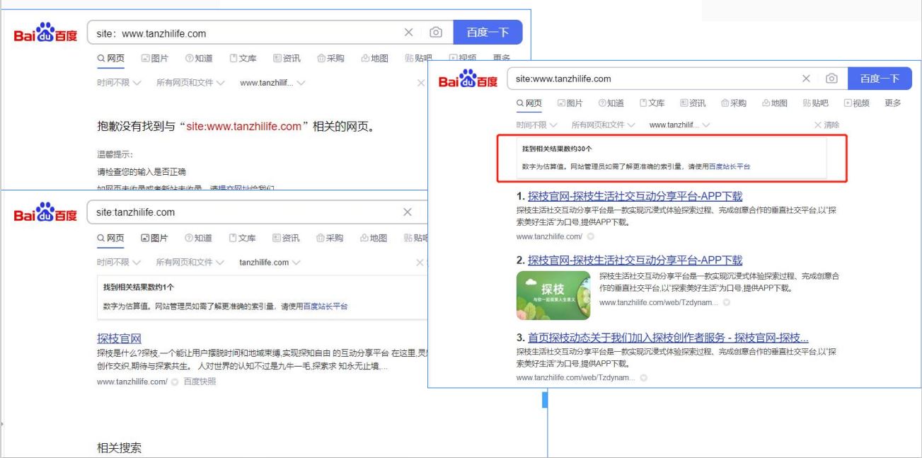Click camera image-search icon in right Baidu window

tap(832, 79)
